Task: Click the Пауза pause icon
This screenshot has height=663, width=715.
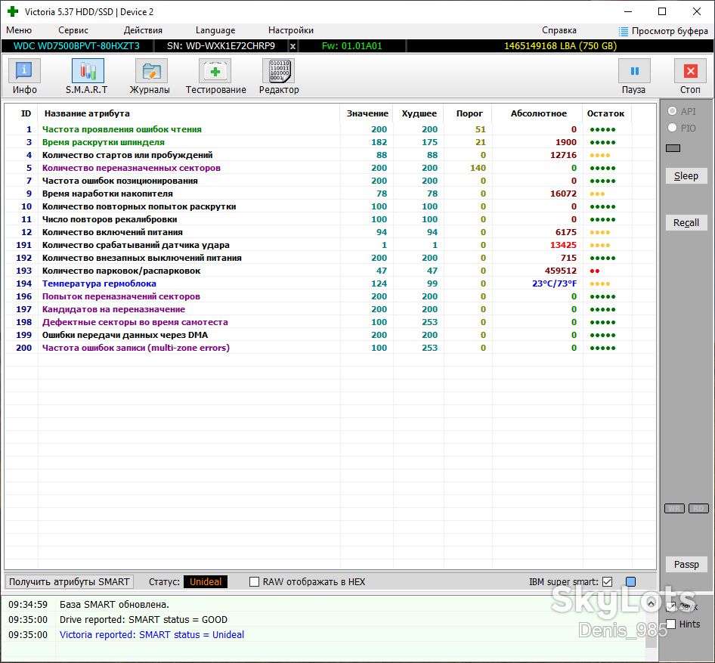Action: coord(634,71)
